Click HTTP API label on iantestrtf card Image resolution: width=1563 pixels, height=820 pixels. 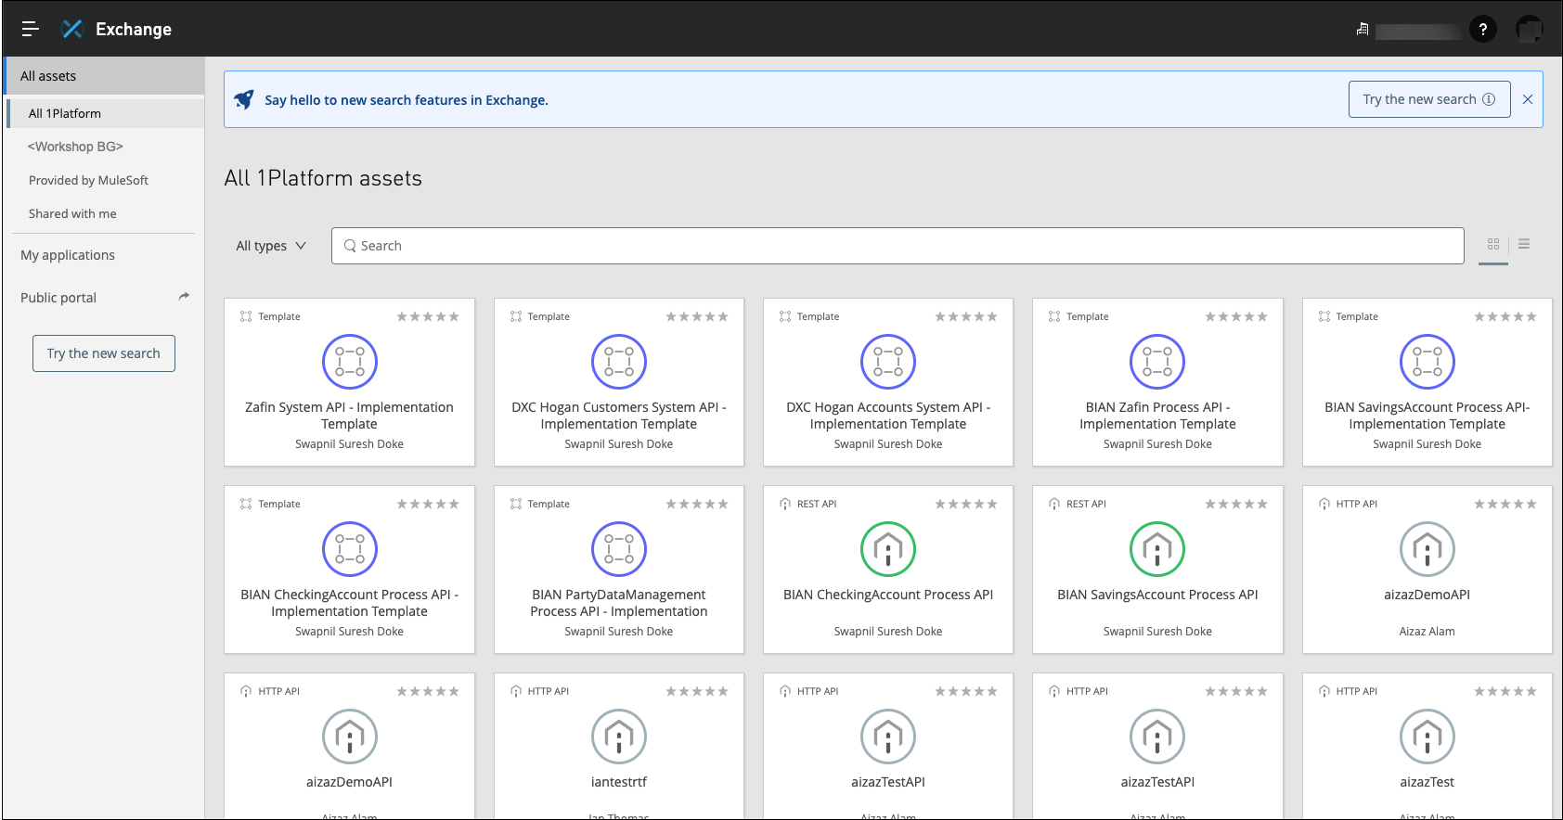(549, 691)
